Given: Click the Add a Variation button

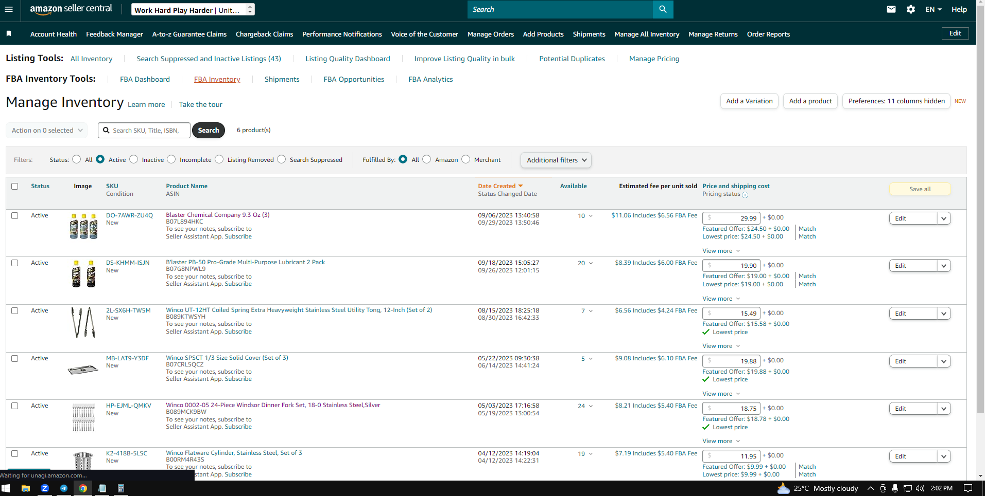Looking at the screenshot, I should pyautogui.click(x=749, y=101).
